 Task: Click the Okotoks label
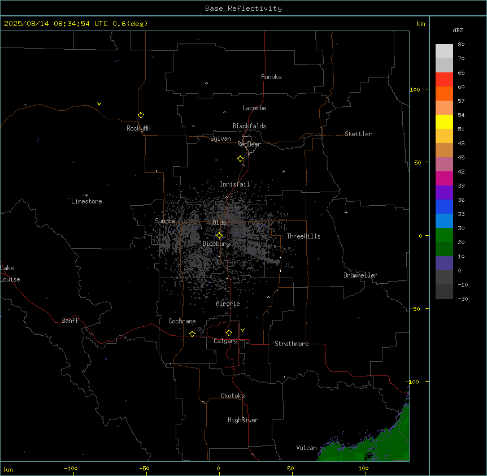[x=233, y=396]
